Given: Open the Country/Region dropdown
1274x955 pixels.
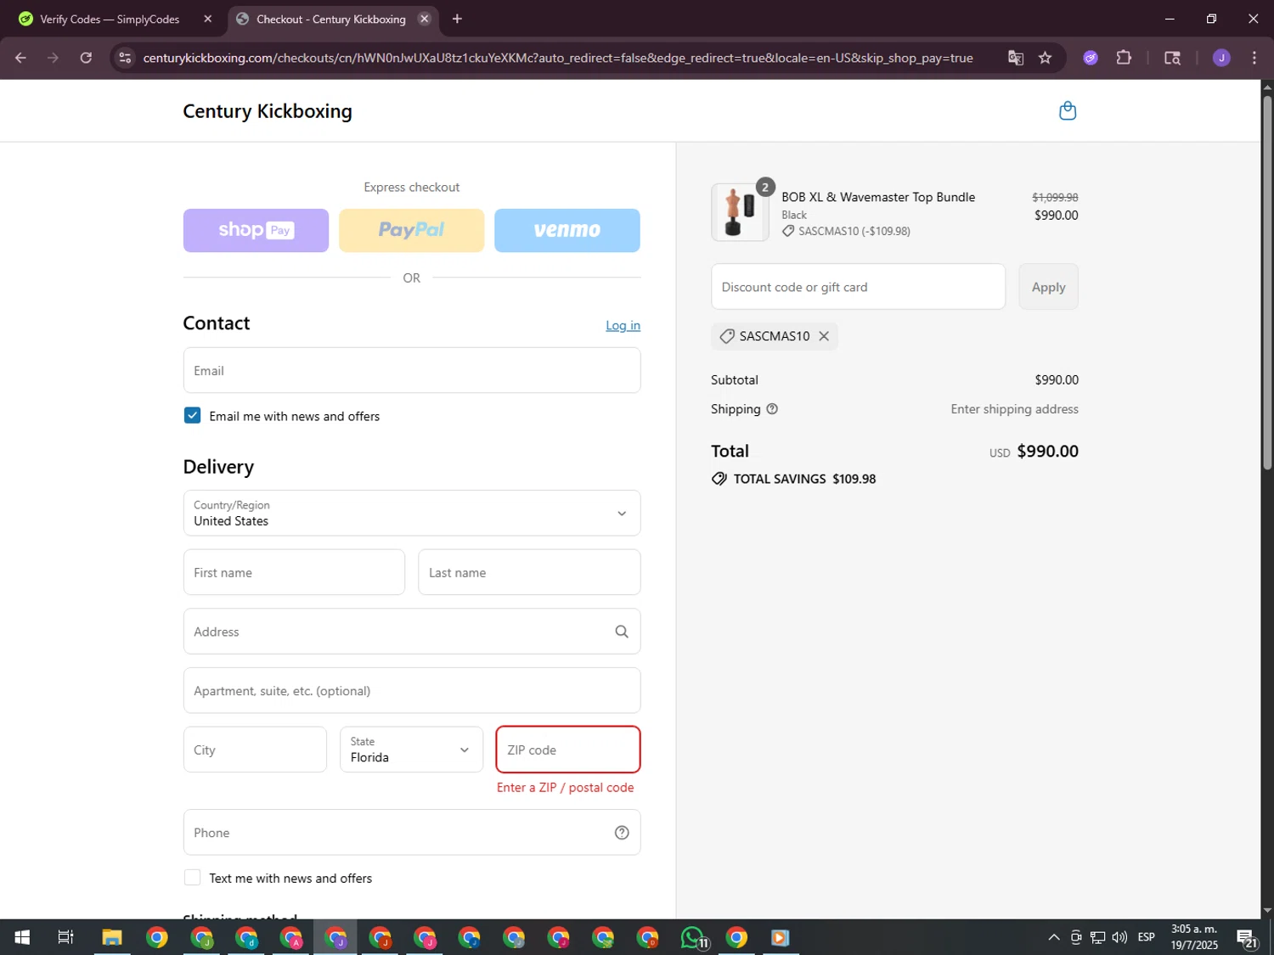Looking at the screenshot, I should click(x=412, y=513).
